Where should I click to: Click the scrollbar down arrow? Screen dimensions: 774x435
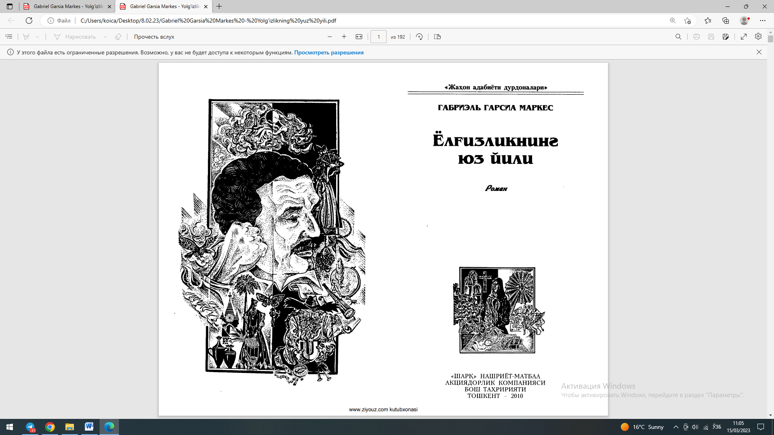coord(770,415)
